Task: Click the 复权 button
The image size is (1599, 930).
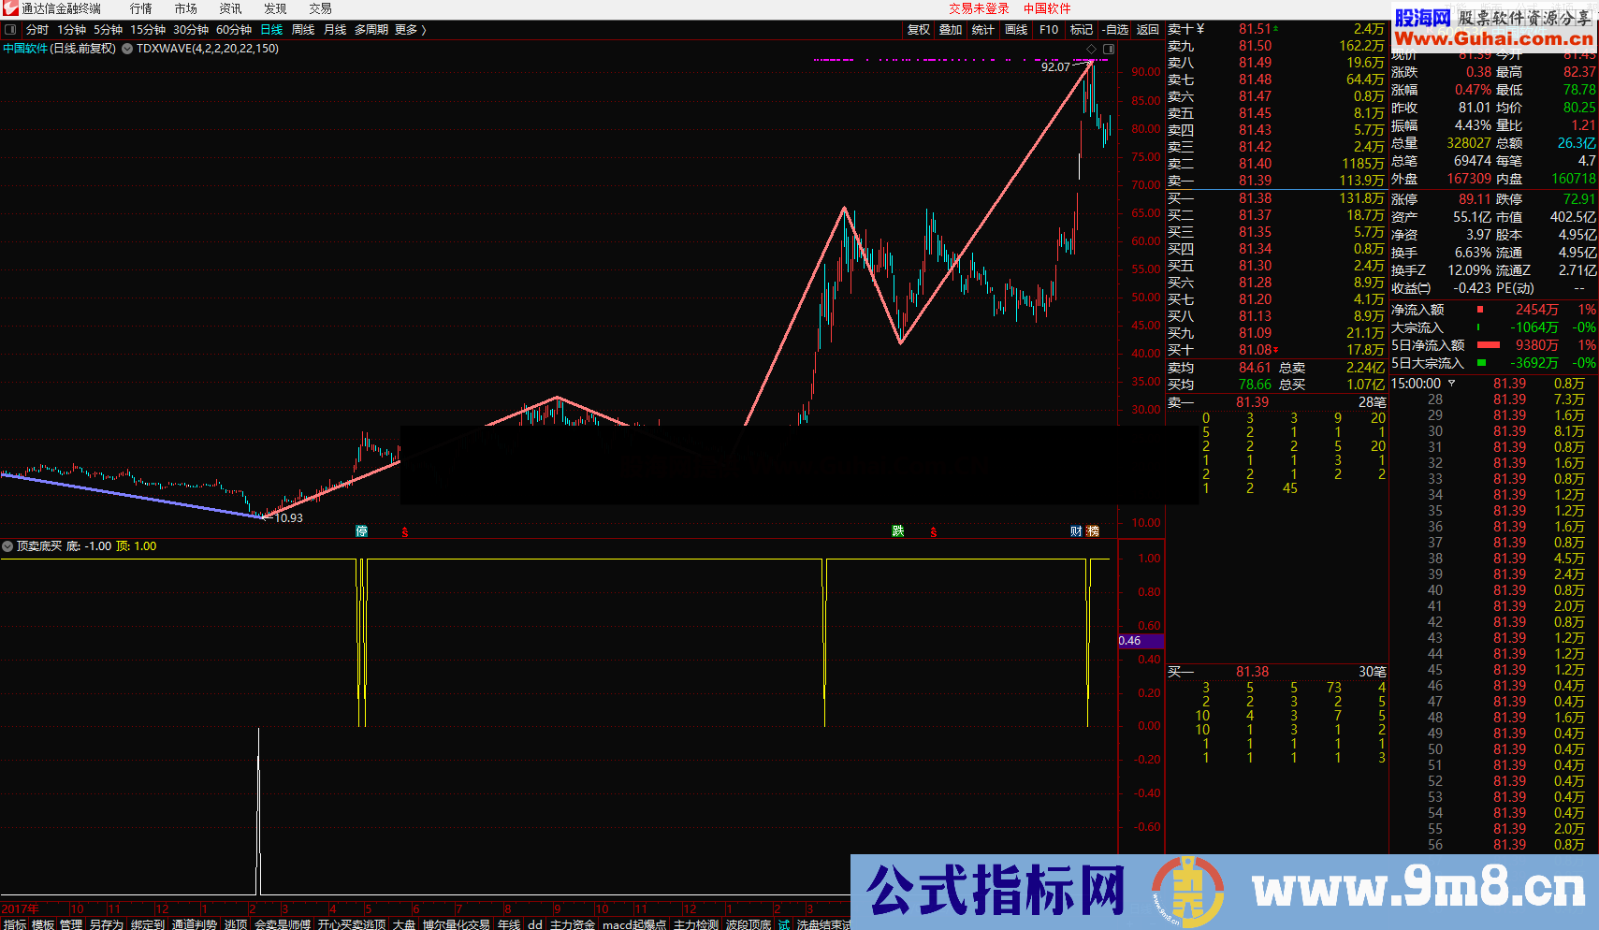Action: pyautogui.click(x=918, y=30)
